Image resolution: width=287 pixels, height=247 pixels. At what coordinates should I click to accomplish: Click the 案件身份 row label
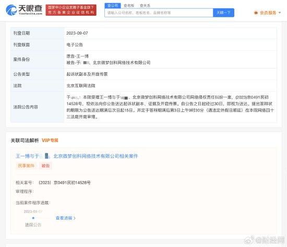(x=21, y=60)
